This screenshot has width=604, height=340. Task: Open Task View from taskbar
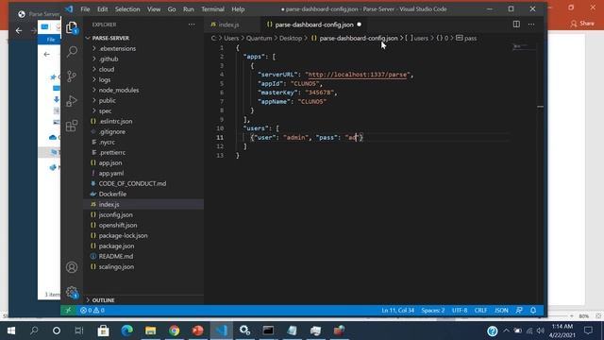(79, 331)
